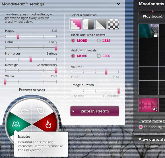Click the Refresh stream button
Viewport: 165px width, 158px height.
(x=95, y=111)
